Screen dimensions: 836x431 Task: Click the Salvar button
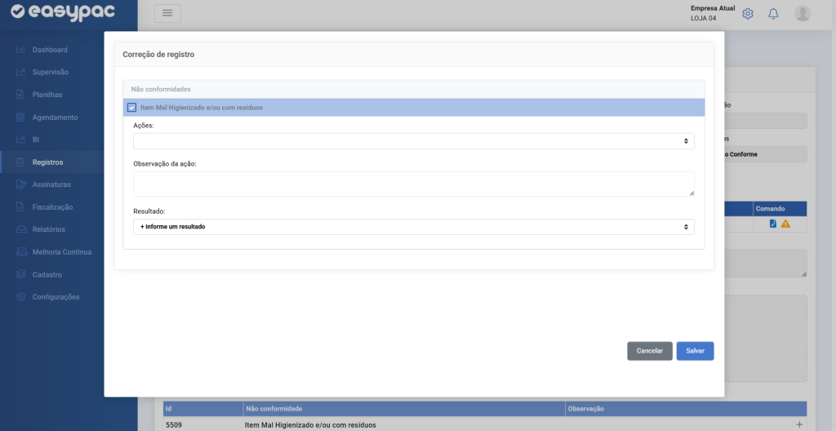coord(695,350)
